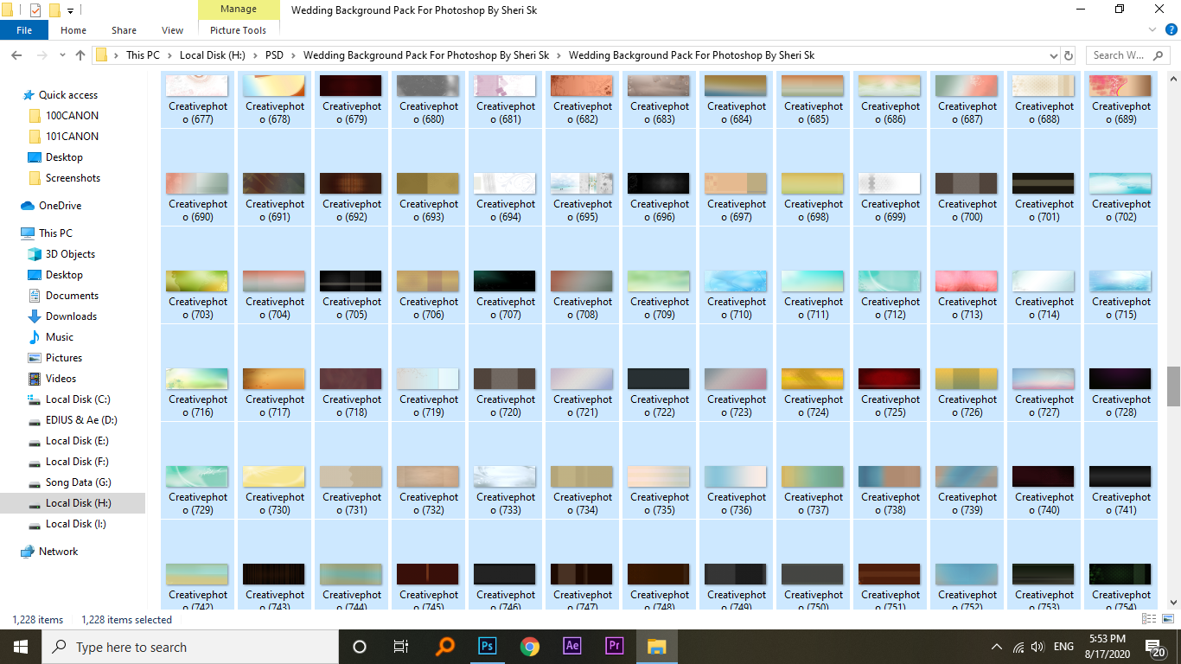Screen dimensions: 1181x664
Task: Select OneDrive in navigation pane
Action: 60,206
